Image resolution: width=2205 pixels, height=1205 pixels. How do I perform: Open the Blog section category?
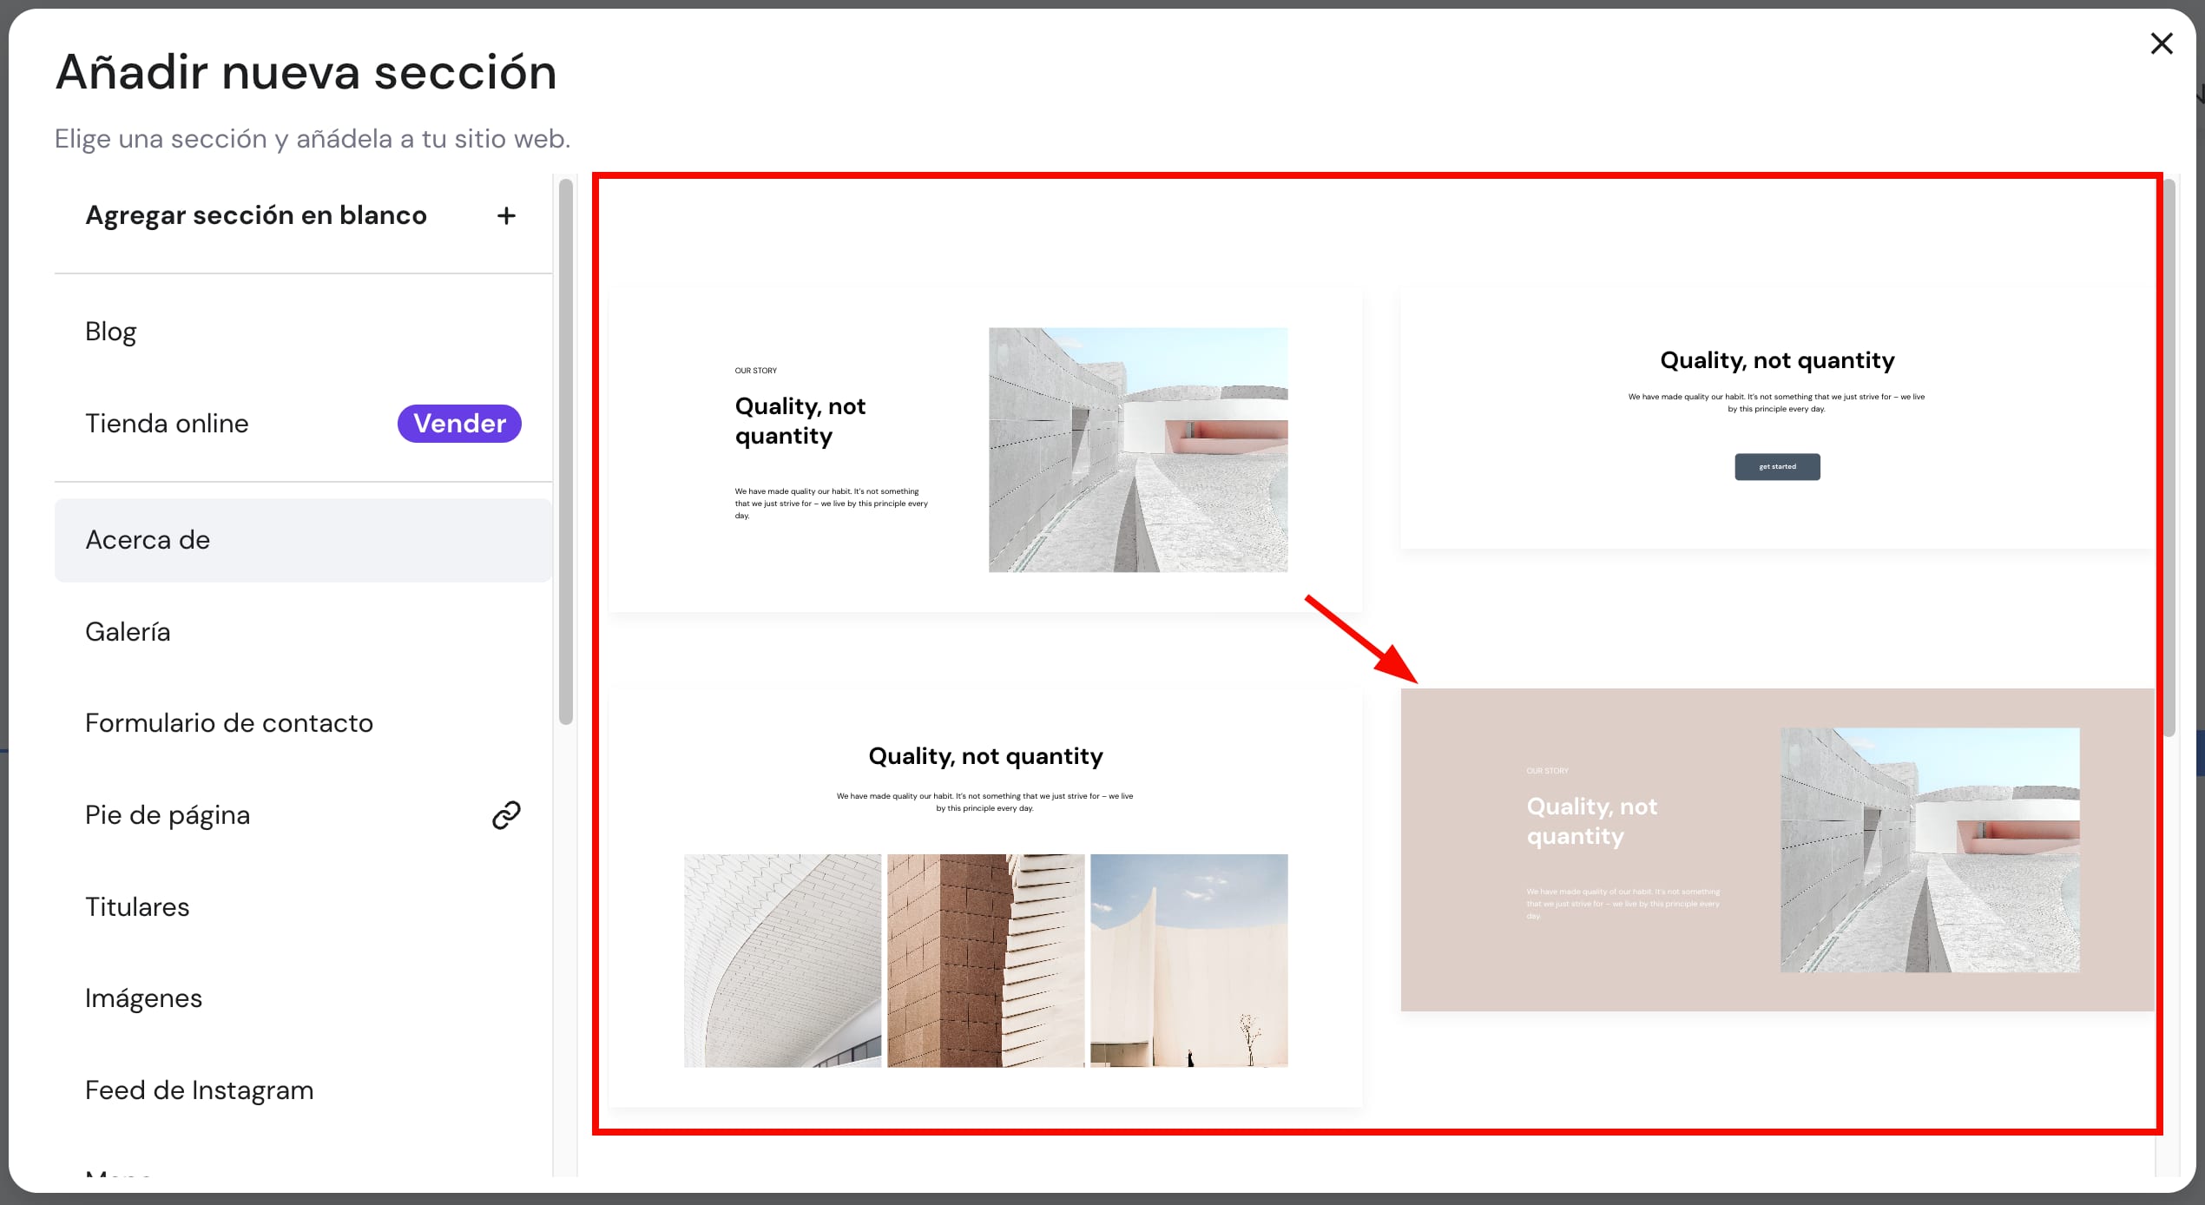click(x=111, y=332)
